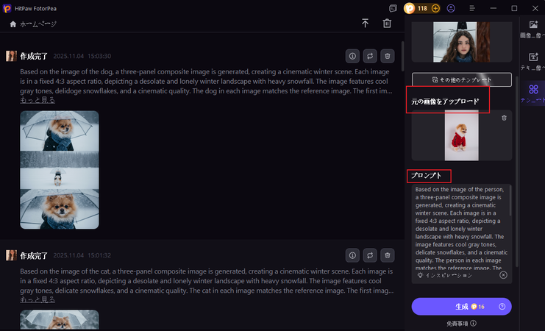The height and width of the screenshot is (331, 545).
Task: Switch to the image-to-image tab
Action: pyautogui.click(x=532, y=30)
